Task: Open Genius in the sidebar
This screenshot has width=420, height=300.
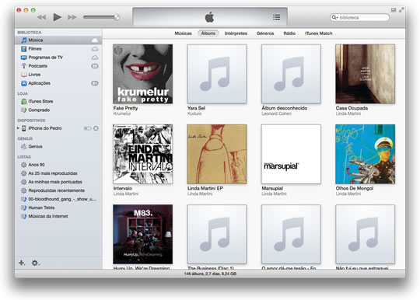Action: [x=58, y=146]
